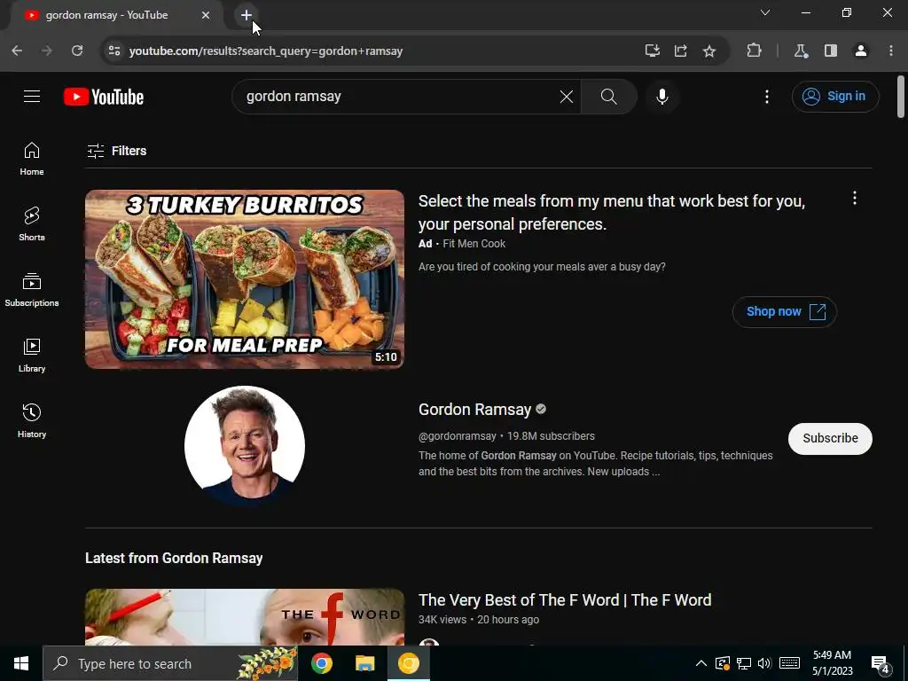Open Google Chrome from the taskbar
The image size is (908, 681).
tap(321, 663)
